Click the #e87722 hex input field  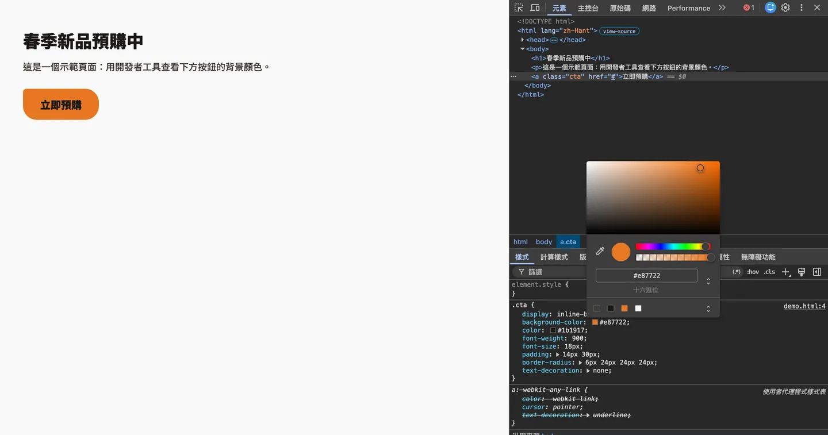point(647,275)
